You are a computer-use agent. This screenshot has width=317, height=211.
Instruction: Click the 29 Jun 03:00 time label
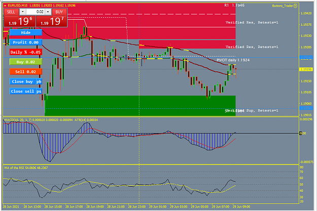(x=179, y=207)
